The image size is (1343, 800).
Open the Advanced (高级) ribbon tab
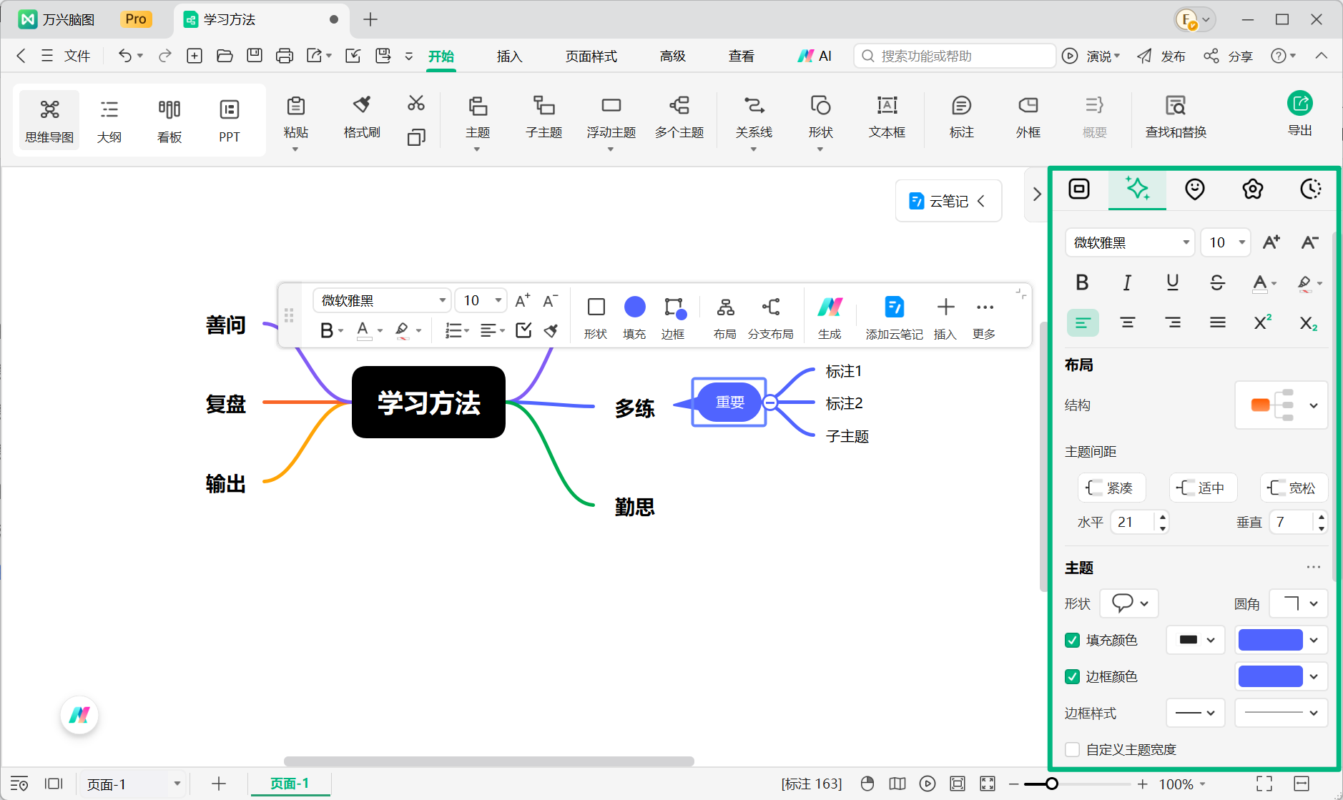672,56
